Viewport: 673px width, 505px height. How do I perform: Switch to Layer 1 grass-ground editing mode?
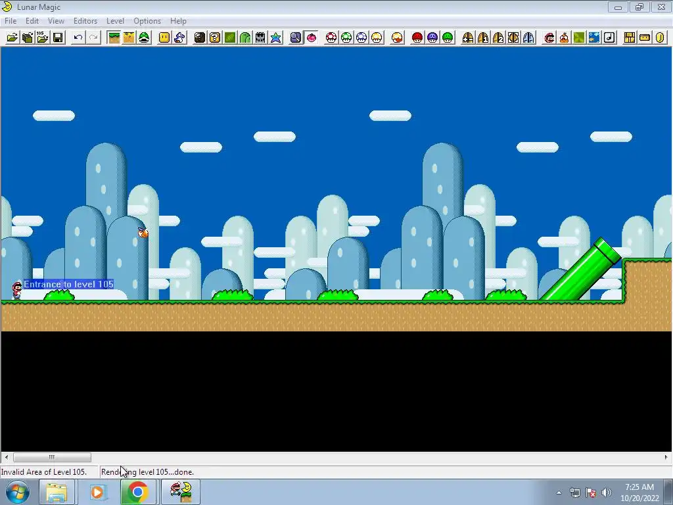coord(114,37)
